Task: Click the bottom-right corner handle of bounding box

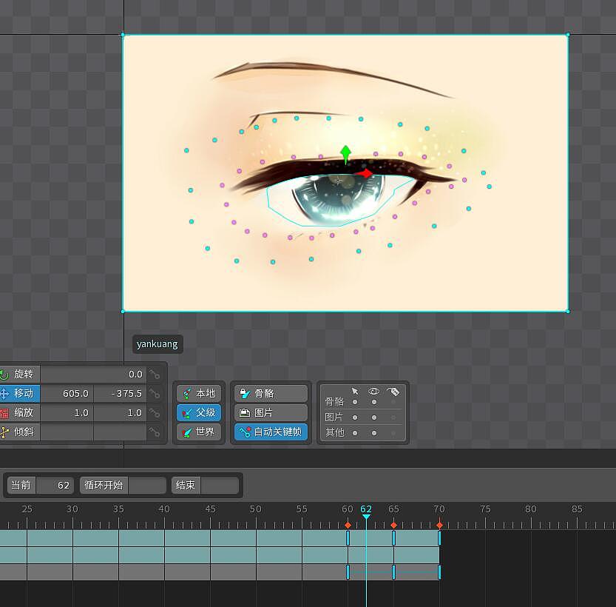Action: (568, 312)
